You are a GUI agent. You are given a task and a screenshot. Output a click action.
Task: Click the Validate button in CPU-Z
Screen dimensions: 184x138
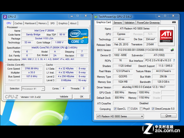pyautogui.click(x=64, y=96)
